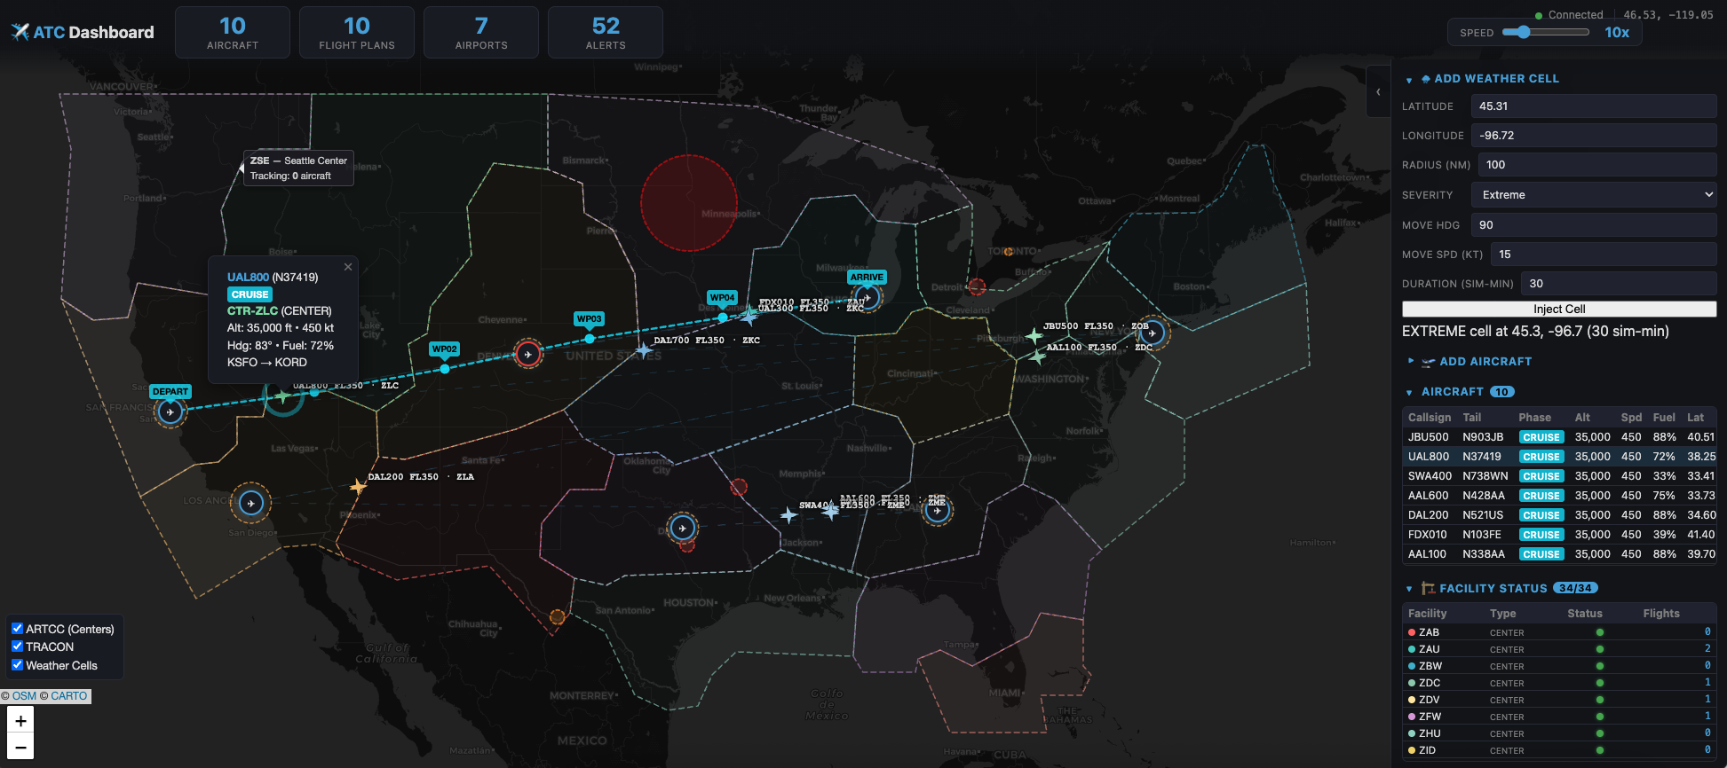This screenshot has height=768, width=1727.
Task: Zoom out the map with minus button
Action: tap(20, 747)
